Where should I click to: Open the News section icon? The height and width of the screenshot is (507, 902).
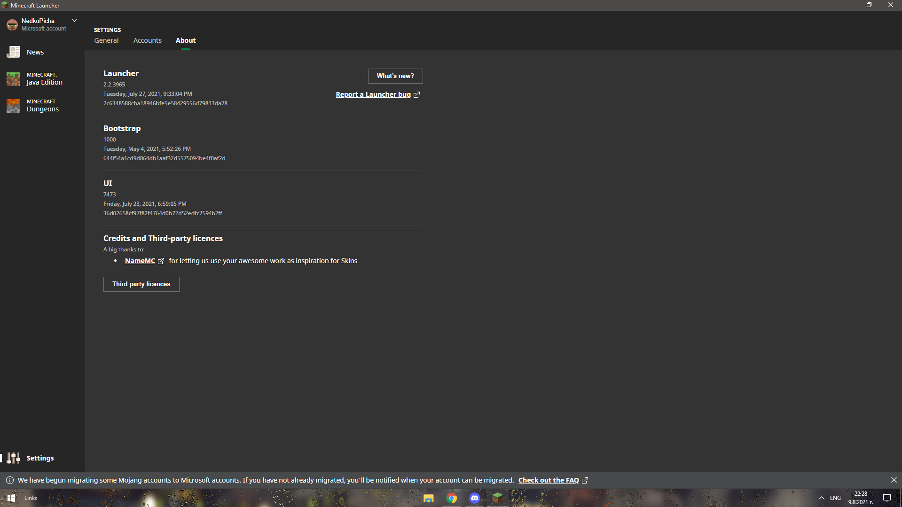point(13,52)
